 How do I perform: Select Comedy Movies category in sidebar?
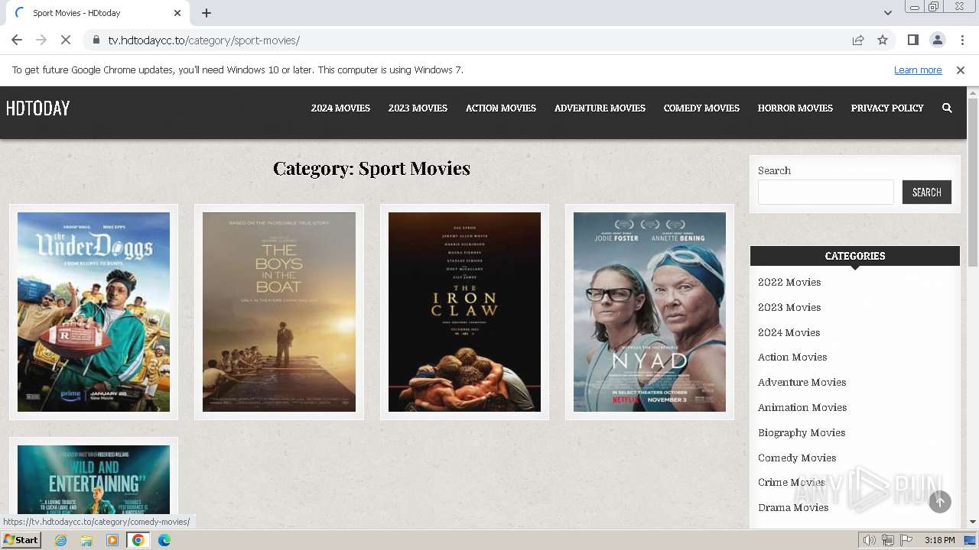[797, 458]
